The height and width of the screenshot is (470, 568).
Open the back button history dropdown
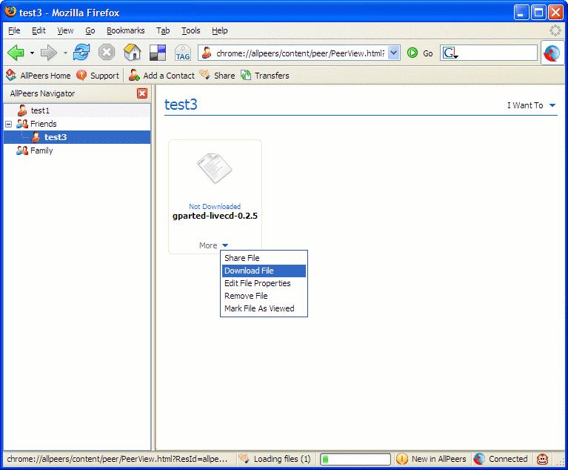(33, 53)
